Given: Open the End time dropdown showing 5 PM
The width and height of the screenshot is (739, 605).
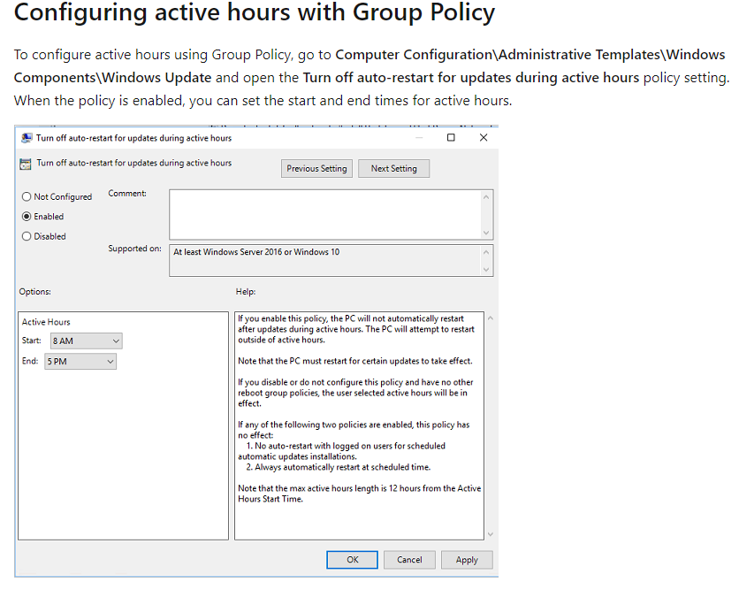Looking at the screenshot, I should pos(80,362).
